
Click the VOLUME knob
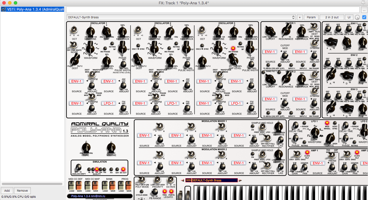pos(111,148)
